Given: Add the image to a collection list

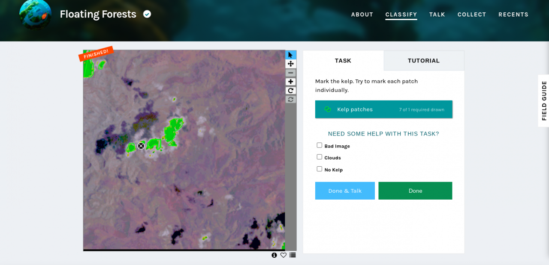Looking at the screenshot, I should pos(293,255).
